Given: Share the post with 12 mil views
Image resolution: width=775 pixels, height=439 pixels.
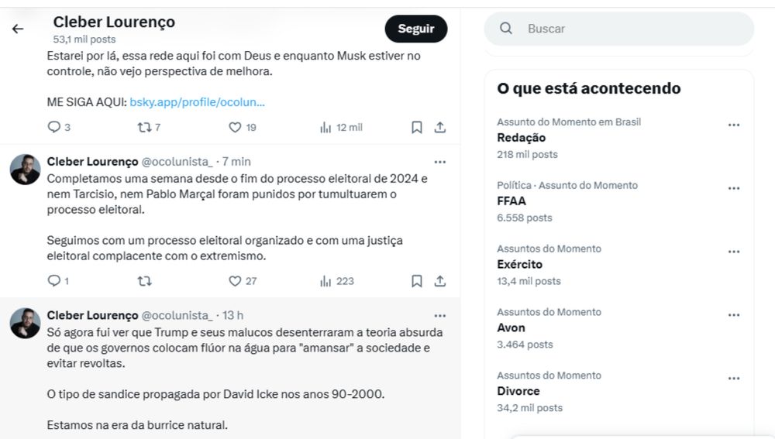Looking at the screenshot, I should [x=440, y=128].
